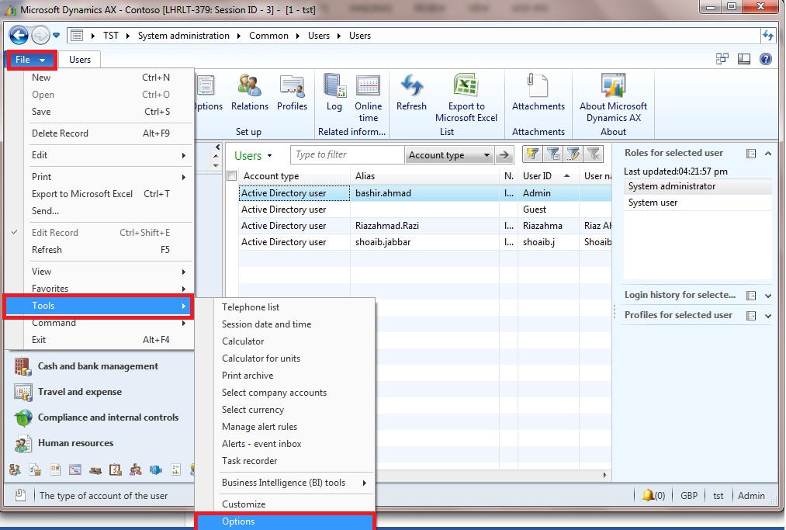Click the TST breadcrumb link
This screenshot has height=530, width=786.
coord(111,36)
